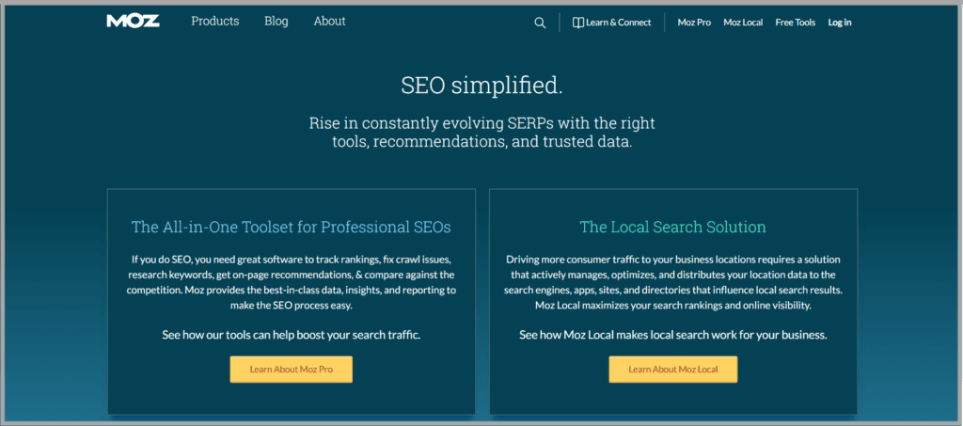Click "See how our tools can help boost" text
This screenshot has width=963, height=426.
pyautogui.click(x=292, y=336)
